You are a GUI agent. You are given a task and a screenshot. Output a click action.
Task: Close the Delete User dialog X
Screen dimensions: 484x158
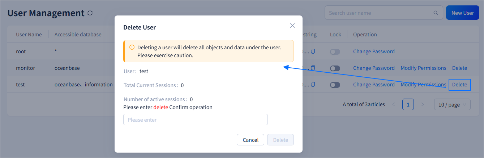click(x=292, y=26)
